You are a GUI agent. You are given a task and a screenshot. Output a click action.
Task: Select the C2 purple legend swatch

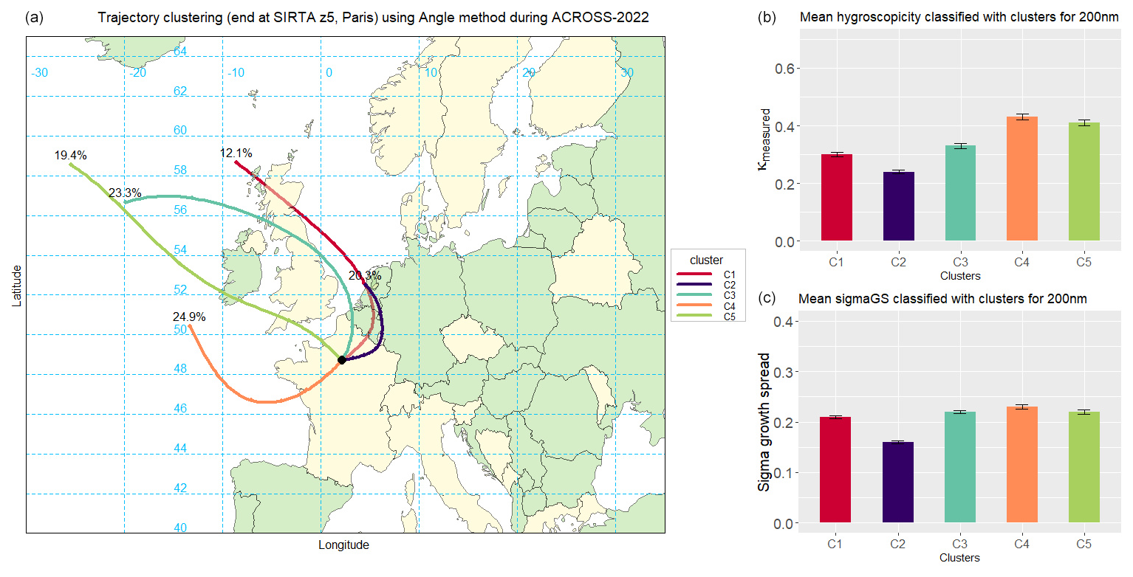[x=695, y=285]
